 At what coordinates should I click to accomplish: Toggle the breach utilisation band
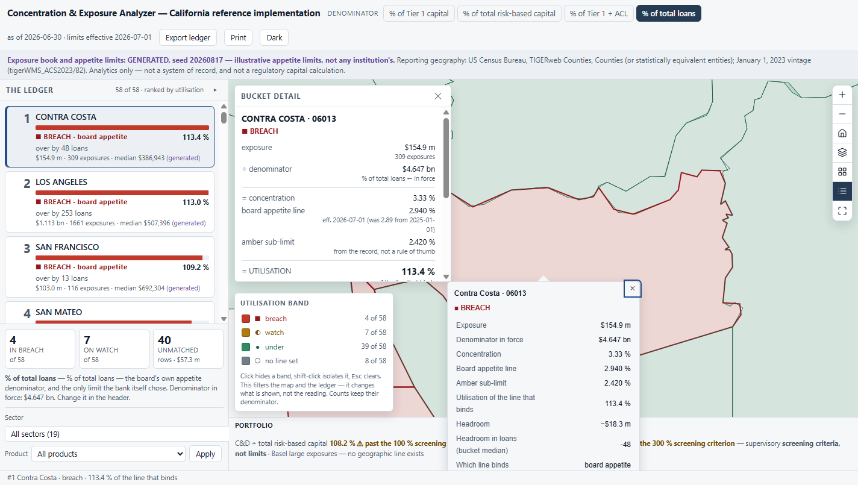(x=313, y=319)
